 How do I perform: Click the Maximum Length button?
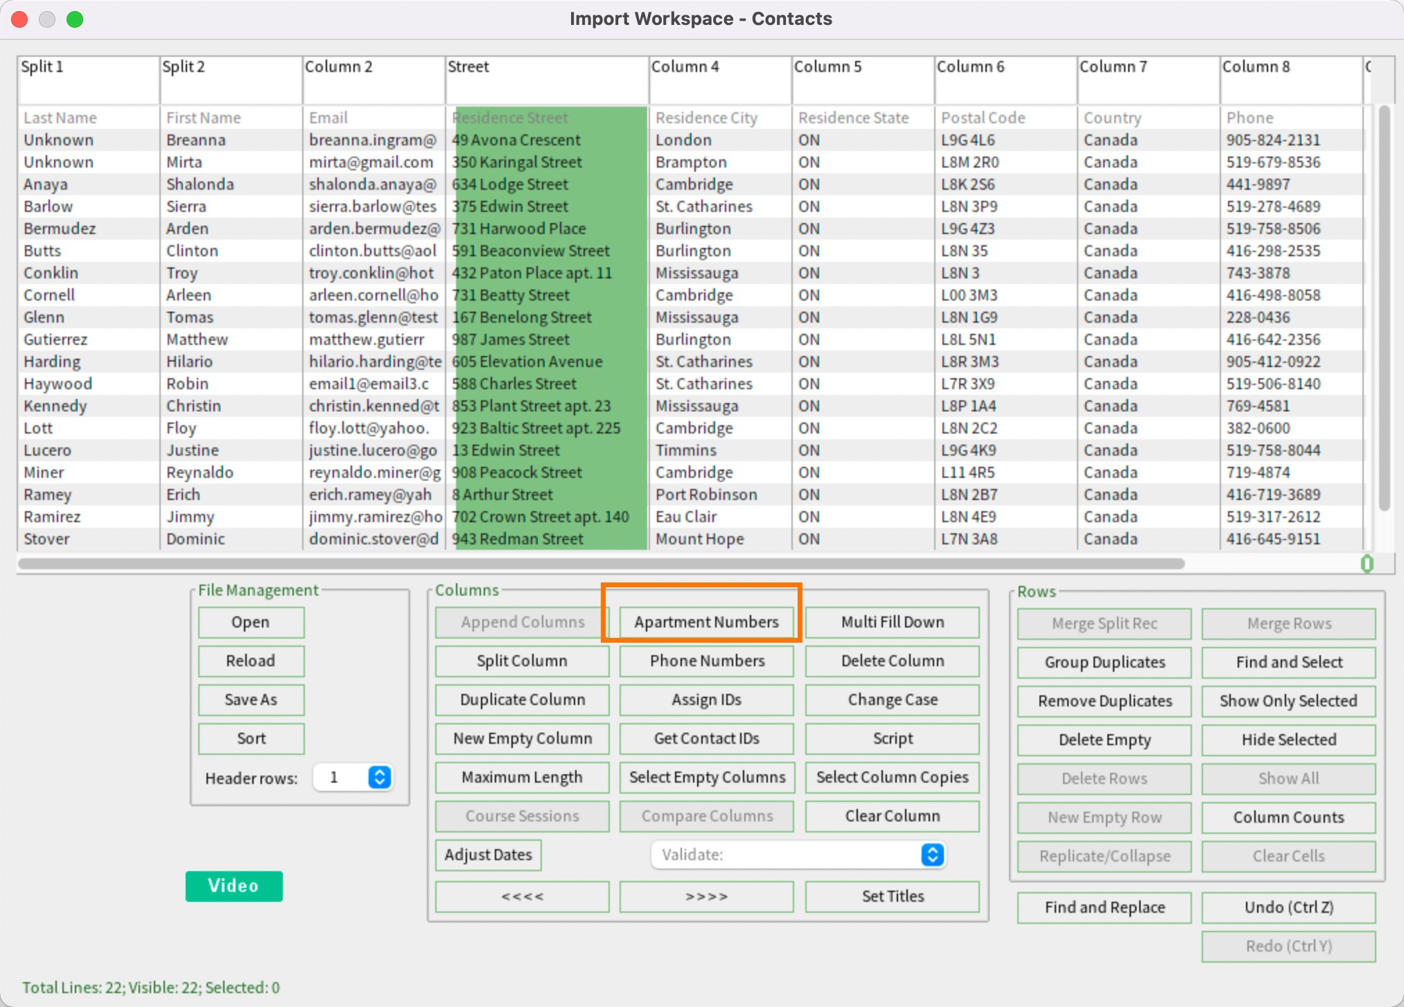522,777
